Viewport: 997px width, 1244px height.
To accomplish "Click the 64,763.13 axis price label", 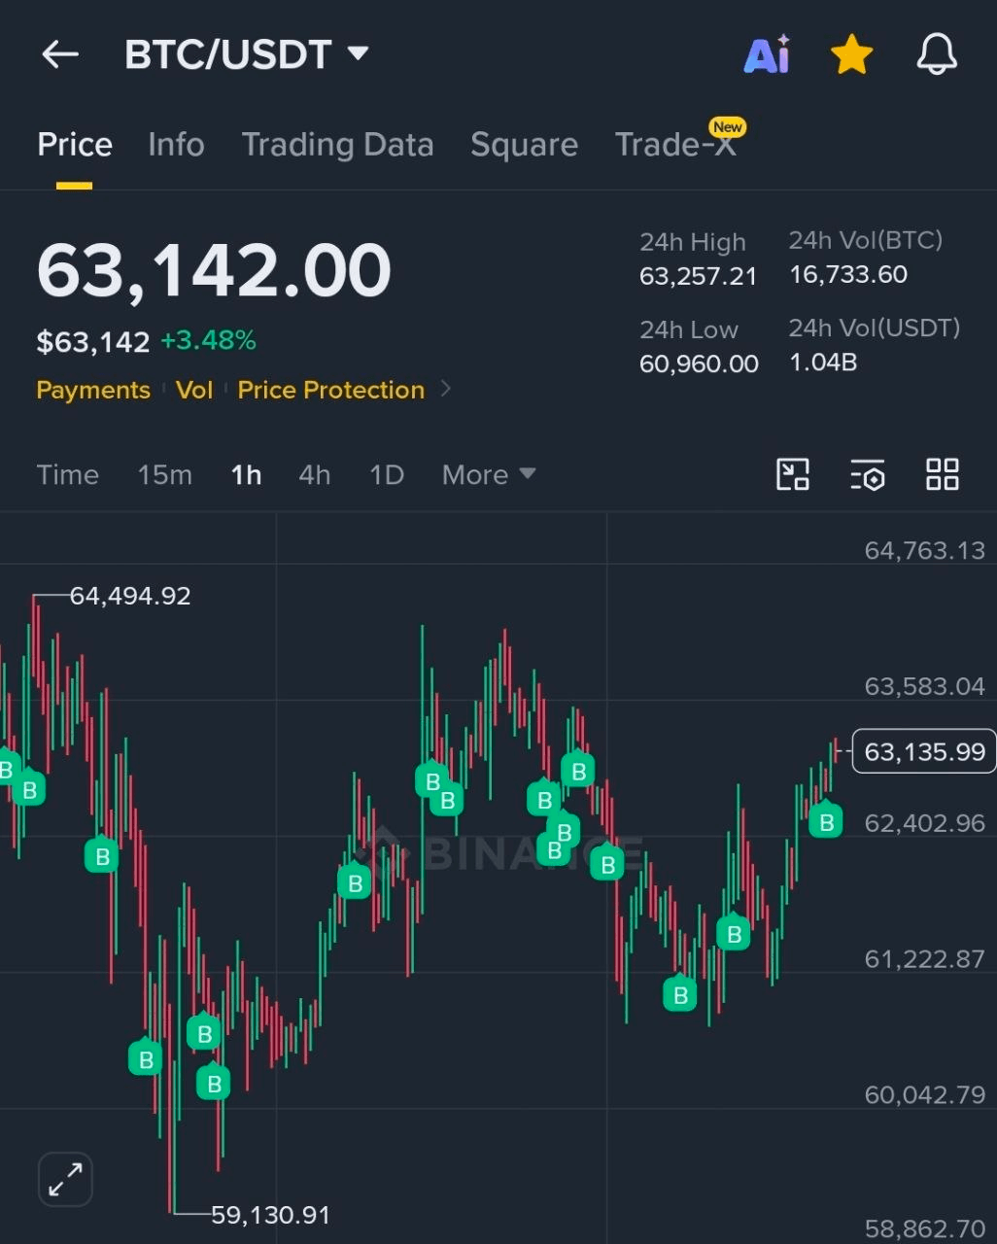I will 925,550.
